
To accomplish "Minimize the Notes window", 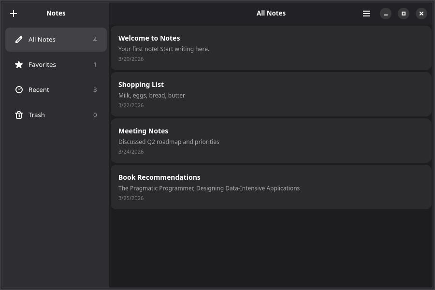I will [386, 14].
